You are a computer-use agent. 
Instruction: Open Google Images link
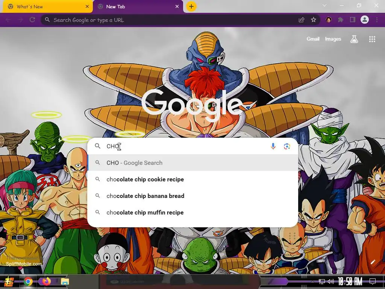click(333, 39)
